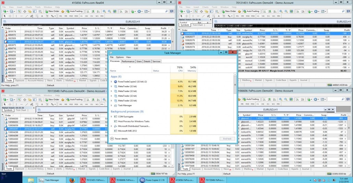Image resolution: width=353 pixels, height=183 pixels.
Task: Click End task button in Task Manager
Action: click(227, 139)
